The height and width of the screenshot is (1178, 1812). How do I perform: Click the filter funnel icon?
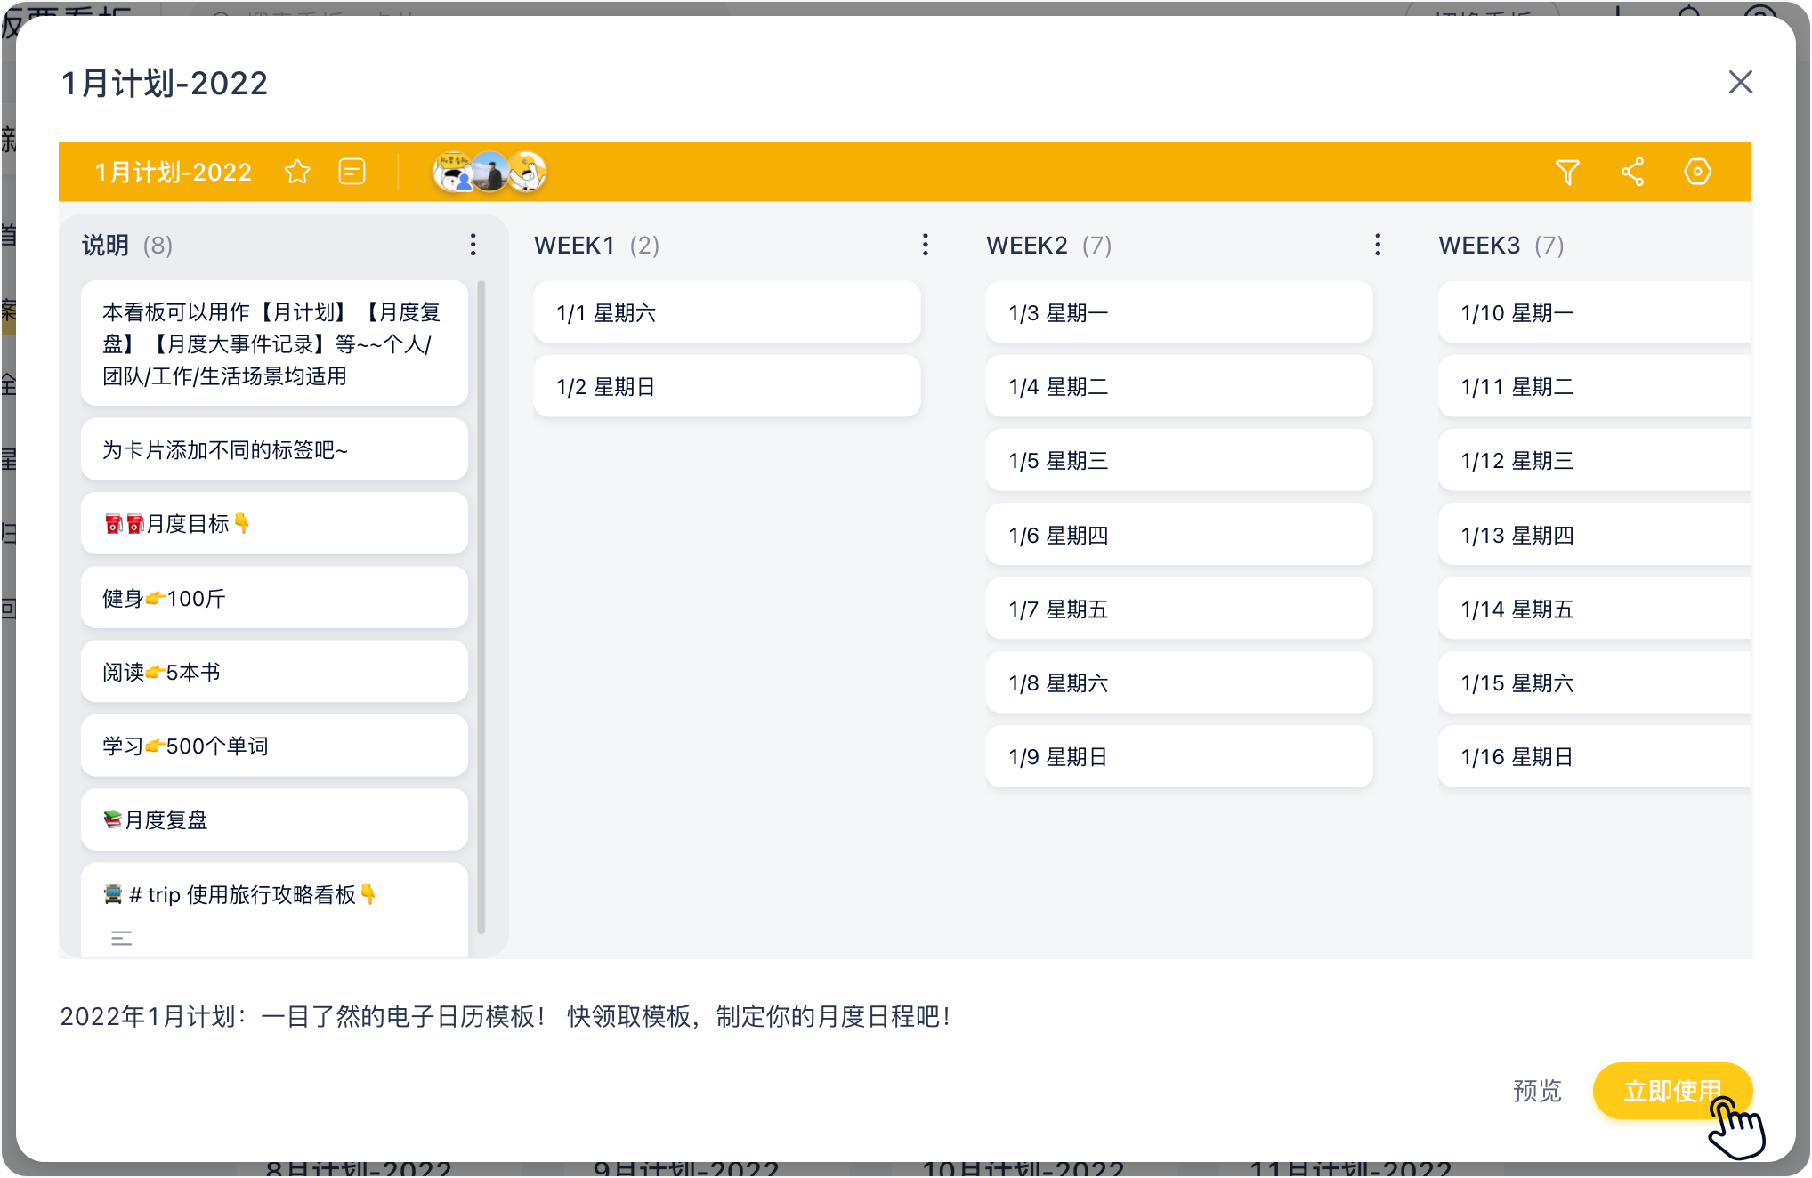1567,172
